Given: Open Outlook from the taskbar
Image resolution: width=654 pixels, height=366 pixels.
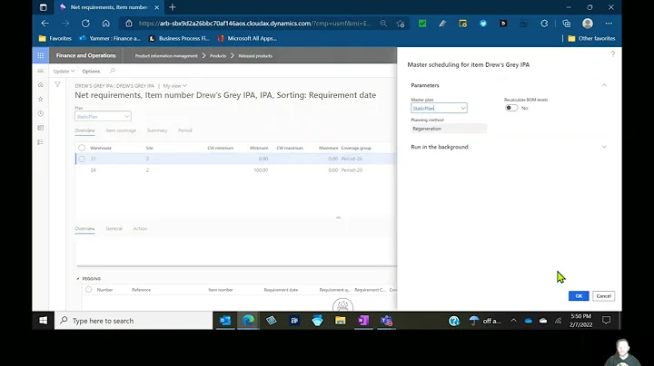Looking at the screenshot, I should click(x=225, y=321).
